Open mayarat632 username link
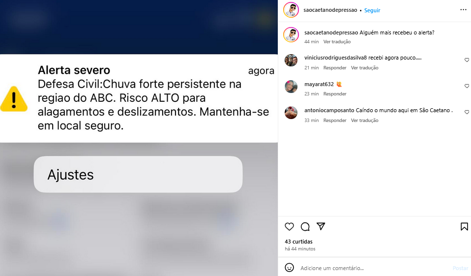The height and width of the screenshot is (276, 471). [x=319, y=84]
